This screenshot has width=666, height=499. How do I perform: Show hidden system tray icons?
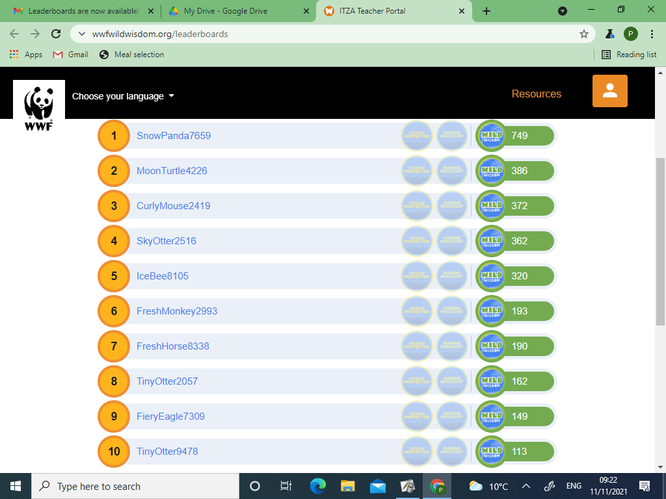pos(526,486)
